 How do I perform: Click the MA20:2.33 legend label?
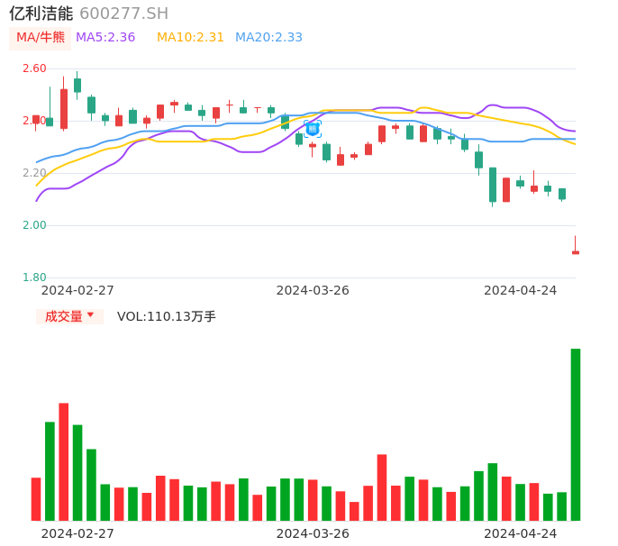pyautogui.click(x=268, y=38)
